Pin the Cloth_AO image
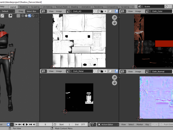The height and width of the screenshot is (130, 173). tap(110, 11)
